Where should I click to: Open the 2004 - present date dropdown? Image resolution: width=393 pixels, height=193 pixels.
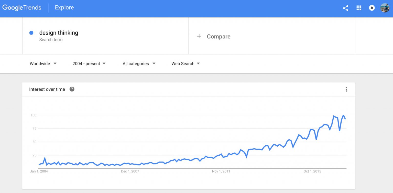(x=89, y=63)
